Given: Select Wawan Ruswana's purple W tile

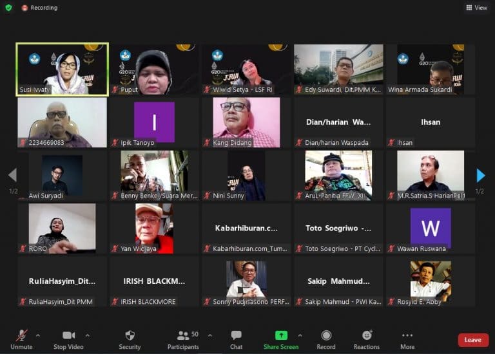Looking at the screenshot, I should pyautogui.click(x=431, y=228).
